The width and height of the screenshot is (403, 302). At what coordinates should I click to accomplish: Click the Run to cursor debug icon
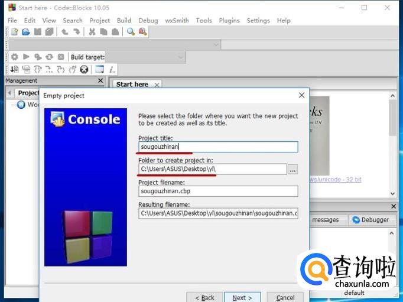tap(14, 69)
